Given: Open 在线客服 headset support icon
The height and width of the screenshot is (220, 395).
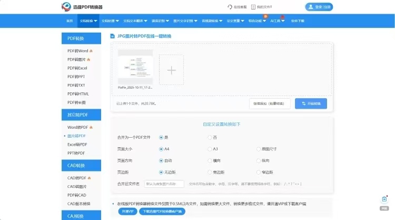Looking at the screenshot, I should pos(230,7).
